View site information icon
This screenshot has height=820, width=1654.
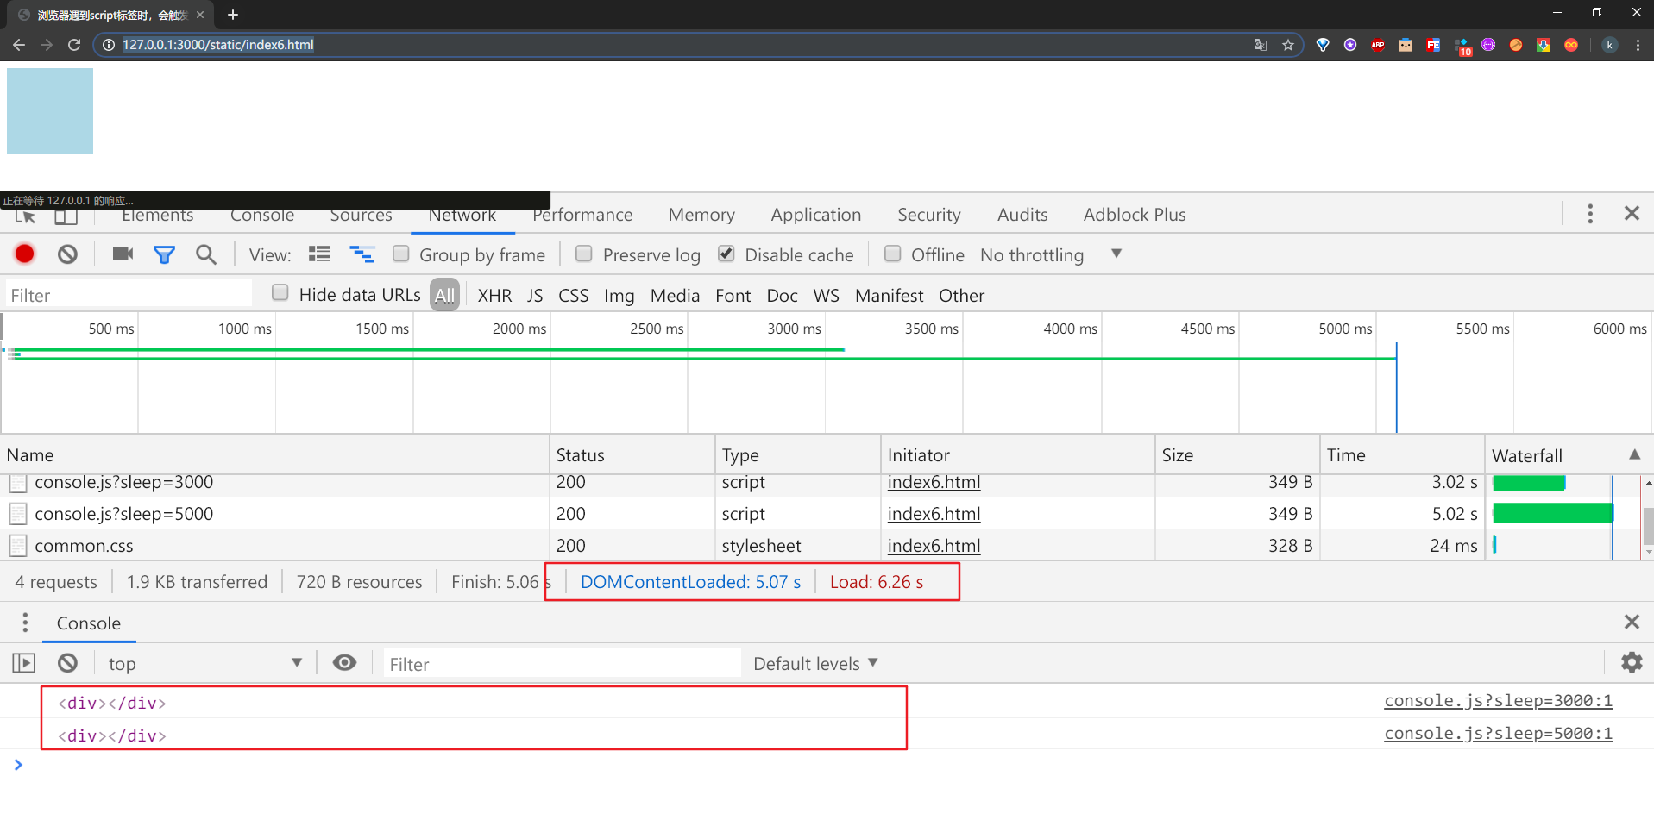pos(108,45)
